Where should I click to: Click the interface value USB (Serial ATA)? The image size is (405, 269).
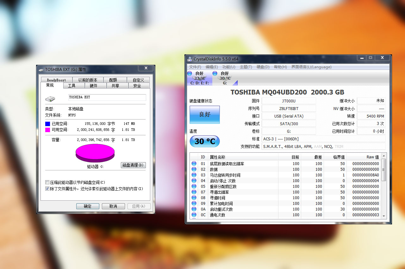289,116
